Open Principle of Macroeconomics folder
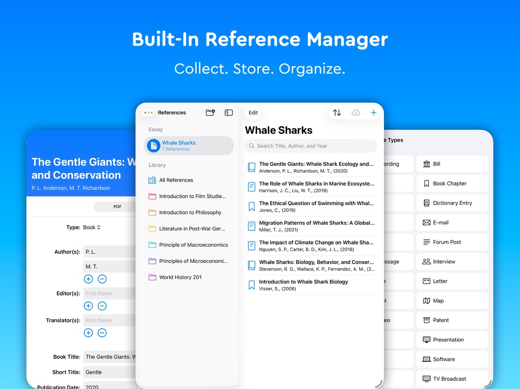Viewport: 520px width, 389px height. [188, 245]
